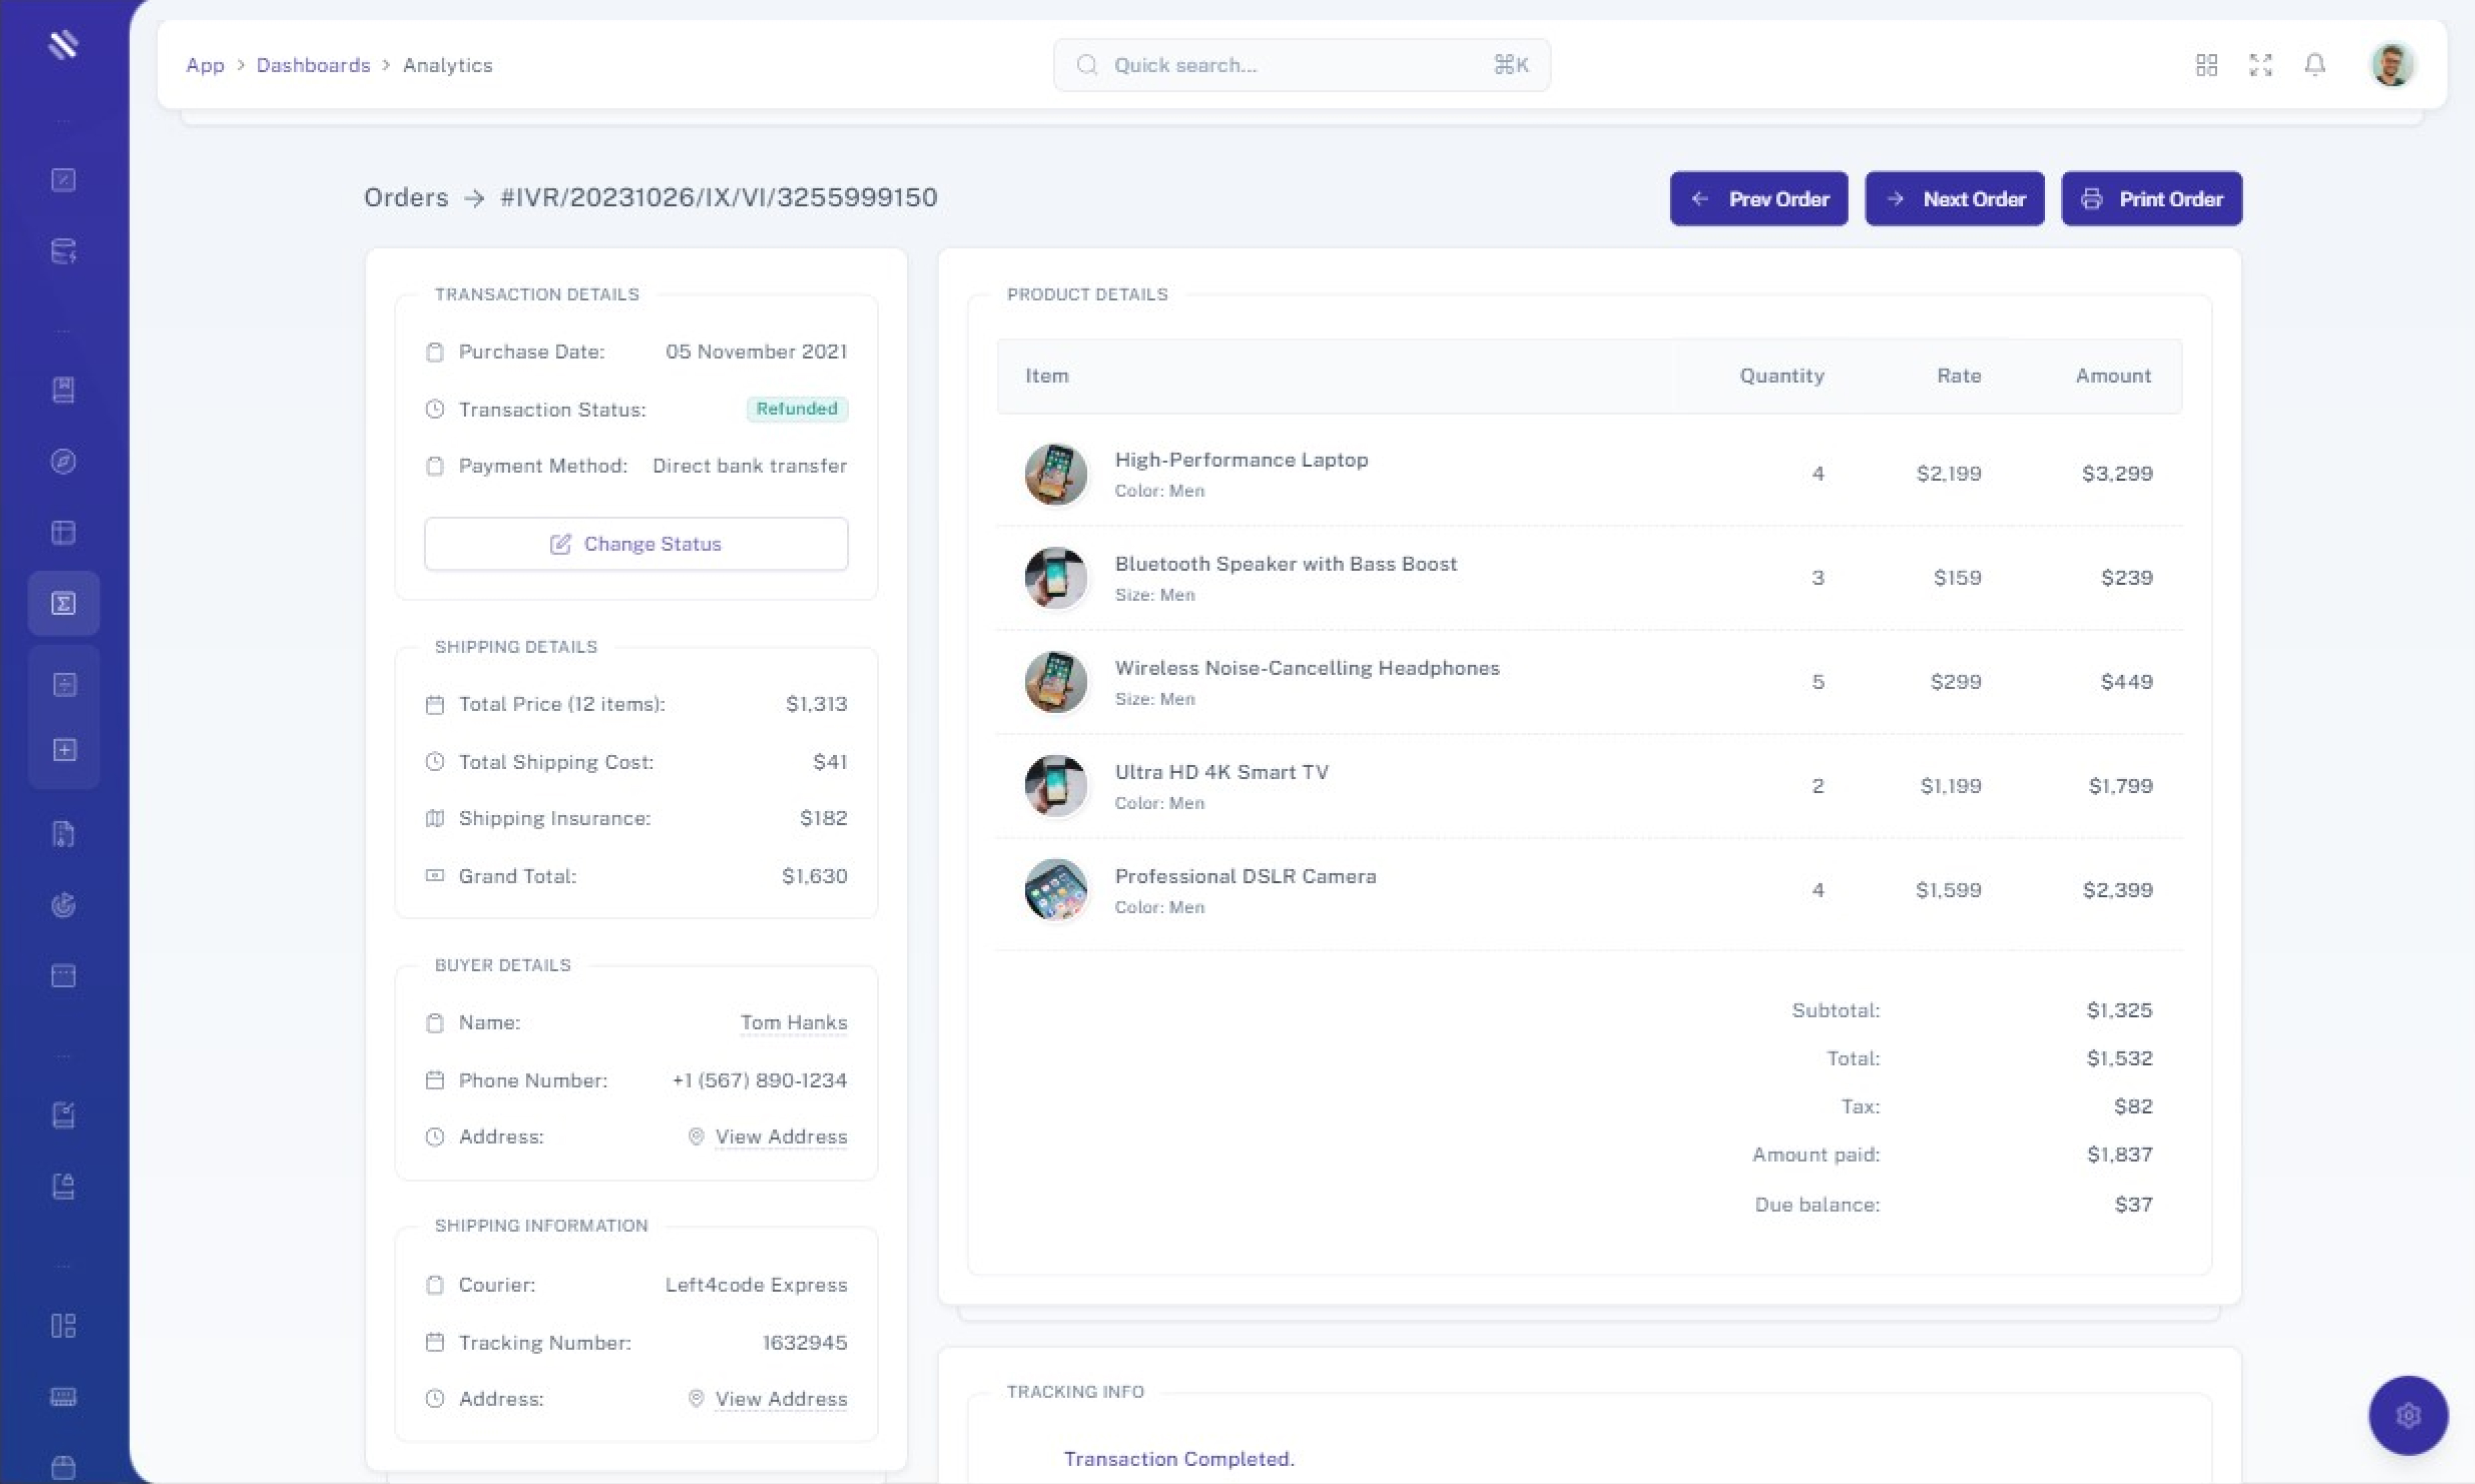Toggle fullscreen mode icon
Screen dimensions: 2475x1484
(x=2260, y=65)
